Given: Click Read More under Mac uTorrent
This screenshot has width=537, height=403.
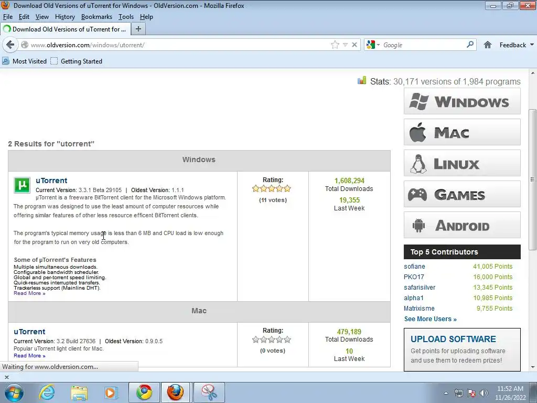Looking at the screenshot, I should point(29,356).
